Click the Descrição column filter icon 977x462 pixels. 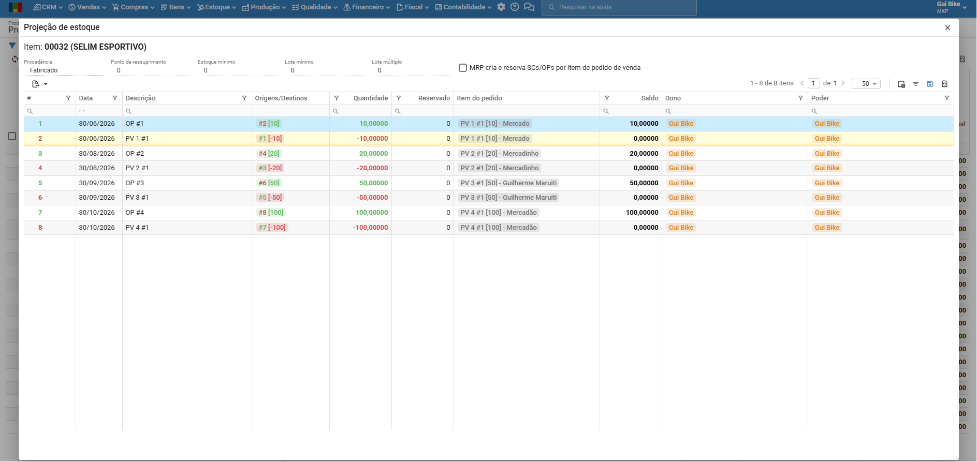[244, 98]
